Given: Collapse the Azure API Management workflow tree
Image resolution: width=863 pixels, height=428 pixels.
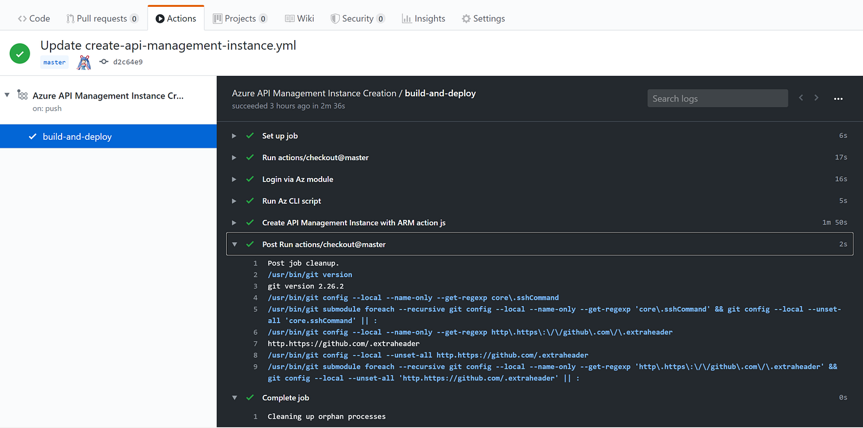Looking at the screenshot, I should [x=7, y=95].
